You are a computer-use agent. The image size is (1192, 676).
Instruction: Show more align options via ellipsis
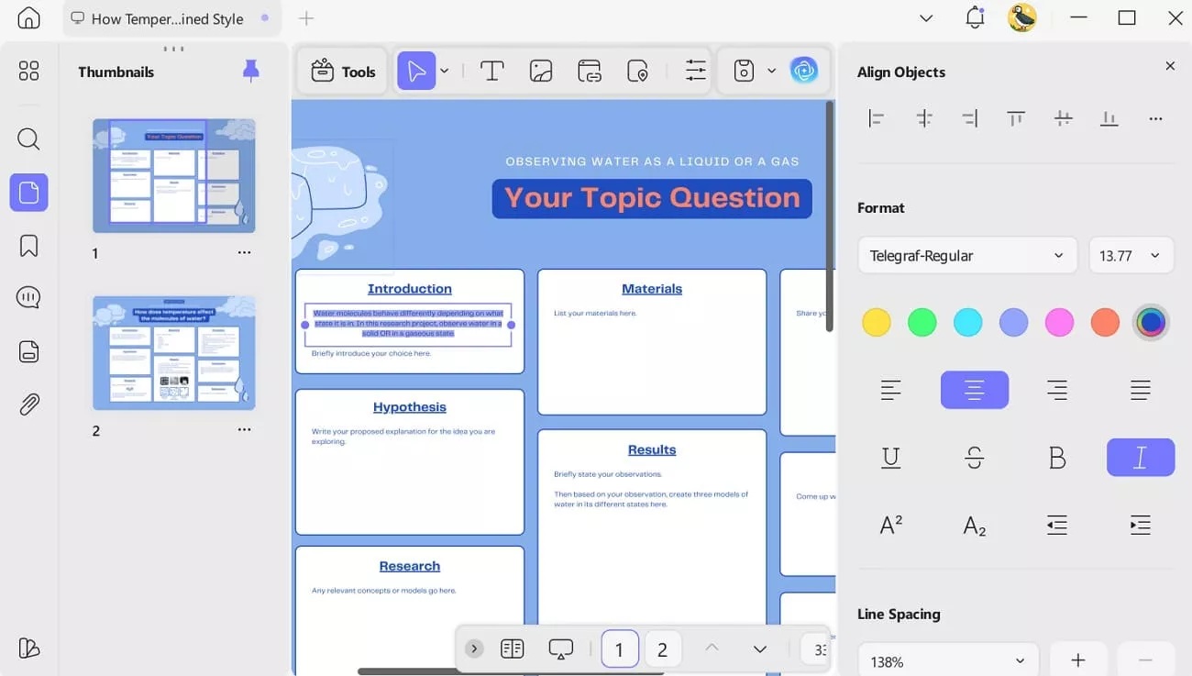click(1155, 117)
